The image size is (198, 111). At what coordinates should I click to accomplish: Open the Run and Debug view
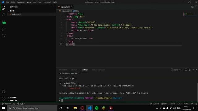coord(3,29)
